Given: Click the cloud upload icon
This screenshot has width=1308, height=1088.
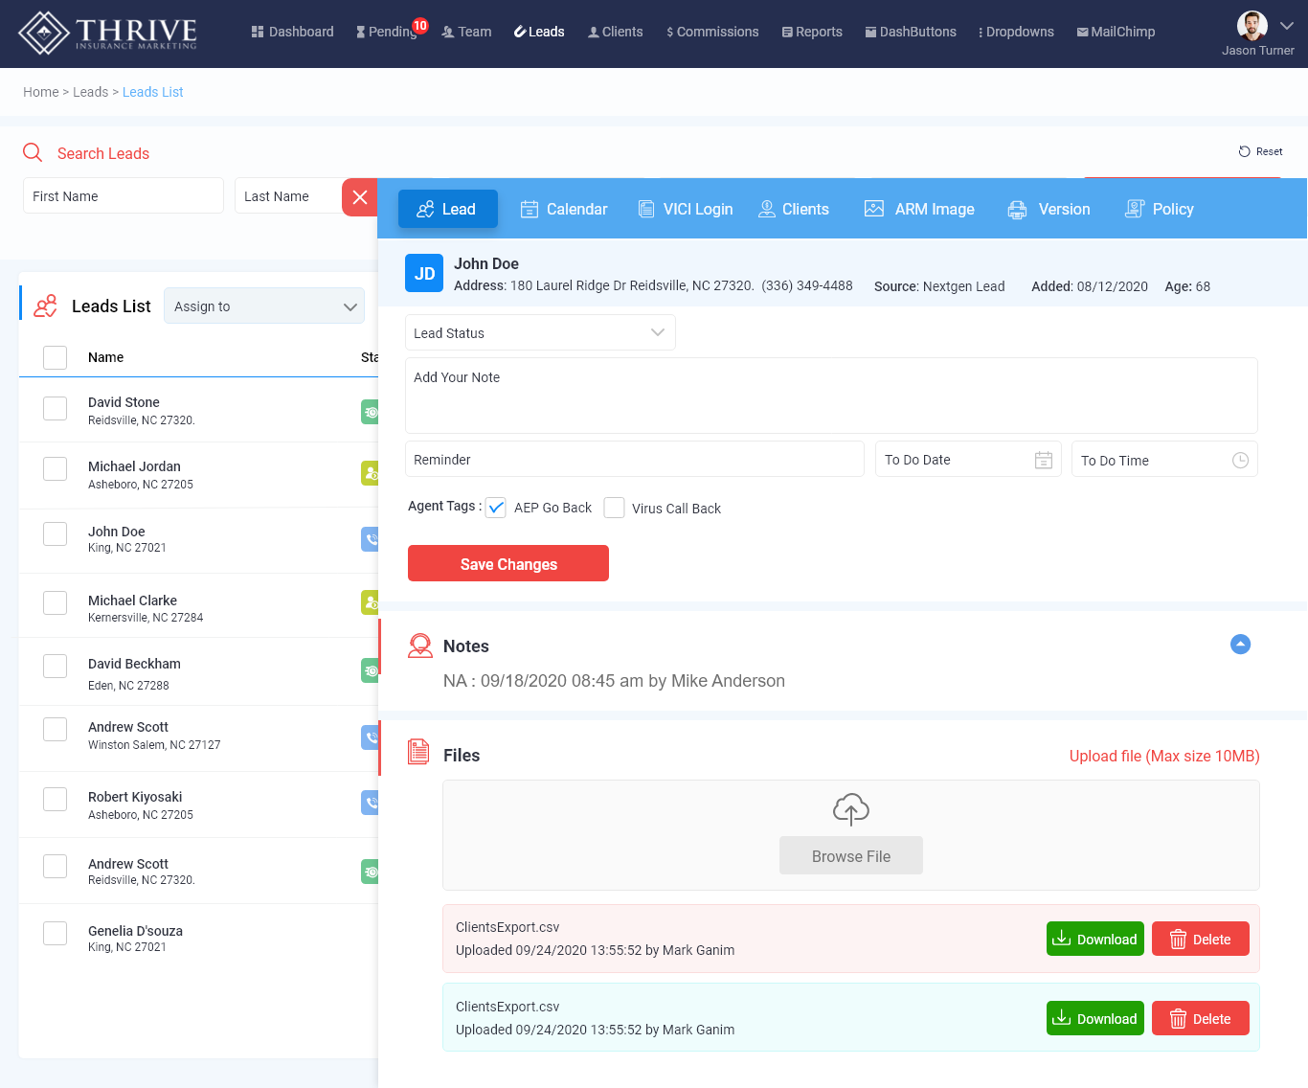Looking at the screenshot, I should click(x=851, y=809).
